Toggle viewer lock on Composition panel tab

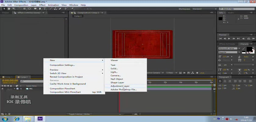click(x=75, y=13)
